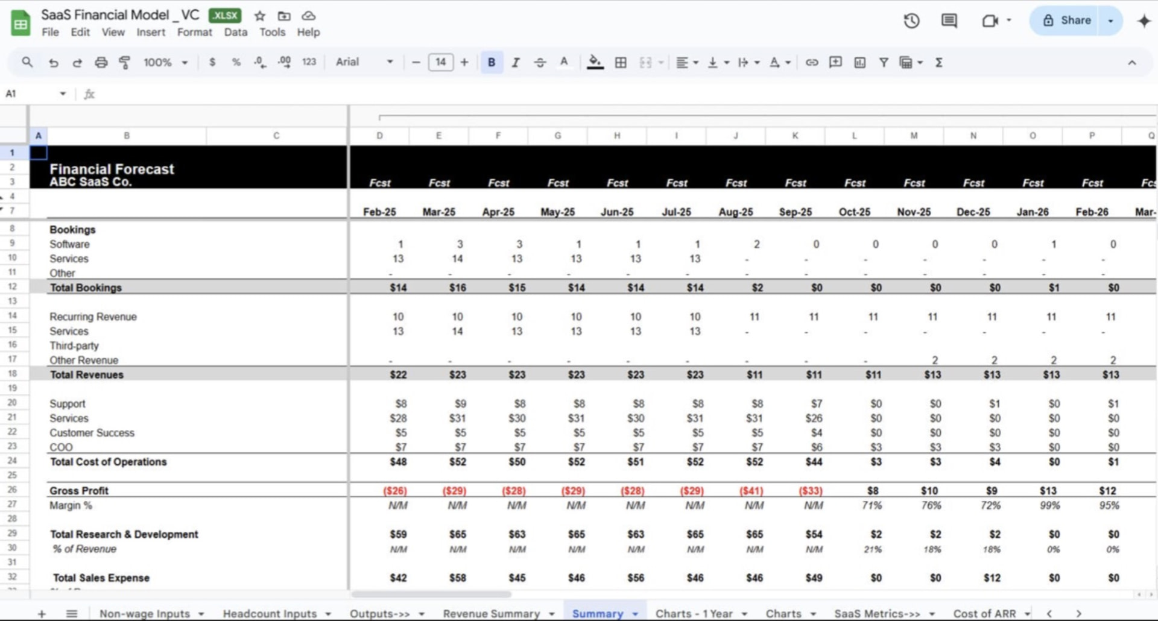
Task: Insert chart icon in toolbar
Action: pos(859,62)
